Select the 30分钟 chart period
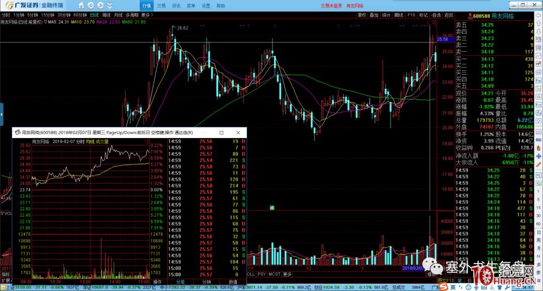 [64, 15]
